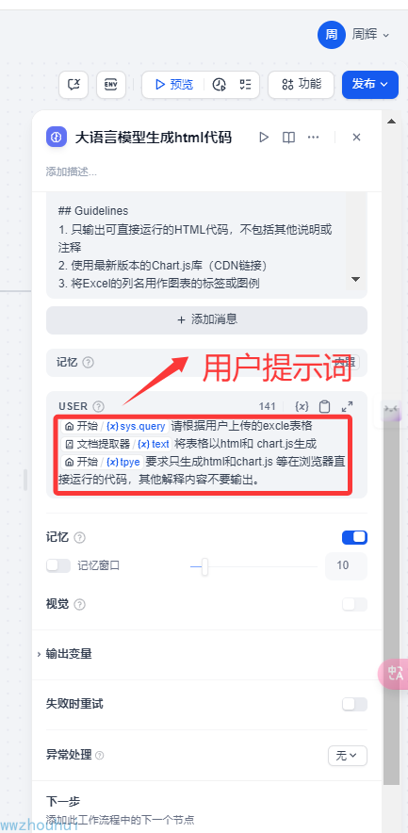Open the checklist icon beside run history
This screenshot has height=833, width=408.
click(x=245, y=85)
